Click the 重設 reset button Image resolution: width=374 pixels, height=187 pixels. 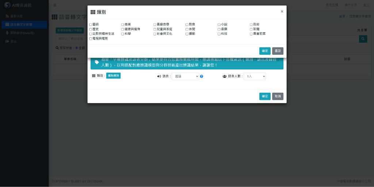point(278,51)
